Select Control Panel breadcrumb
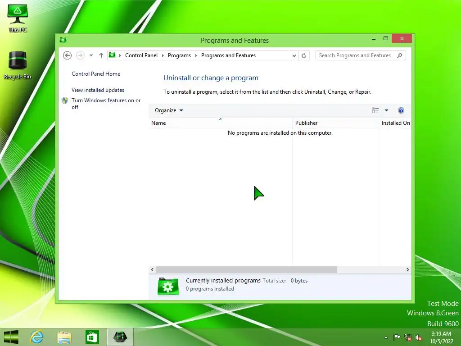 tap(141, 55)
